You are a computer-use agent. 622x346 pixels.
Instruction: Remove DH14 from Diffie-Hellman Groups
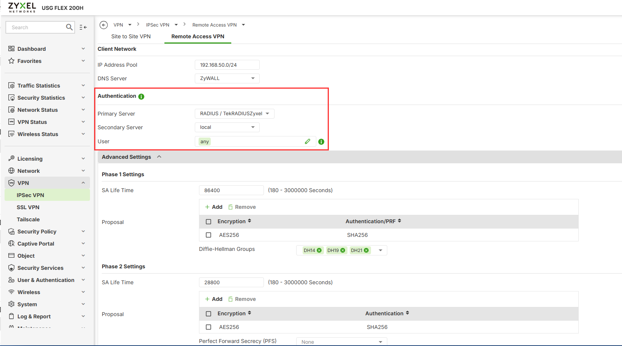pyautogui.click(x=319, y=250)
